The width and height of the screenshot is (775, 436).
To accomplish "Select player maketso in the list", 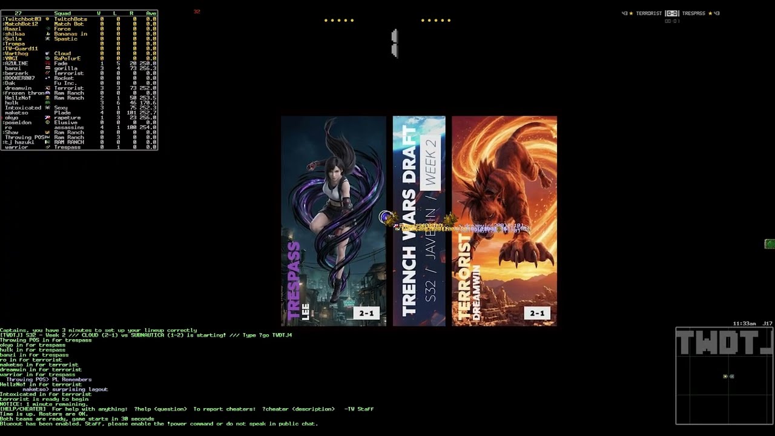I will [x=16, y=113].
